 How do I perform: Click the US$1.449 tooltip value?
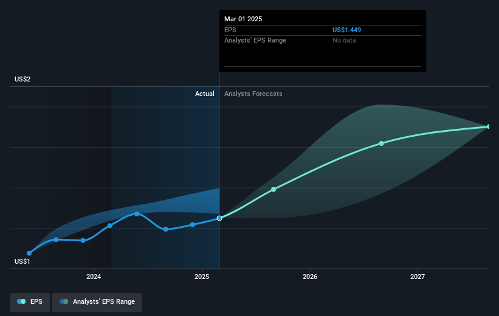tap(347, 30)
